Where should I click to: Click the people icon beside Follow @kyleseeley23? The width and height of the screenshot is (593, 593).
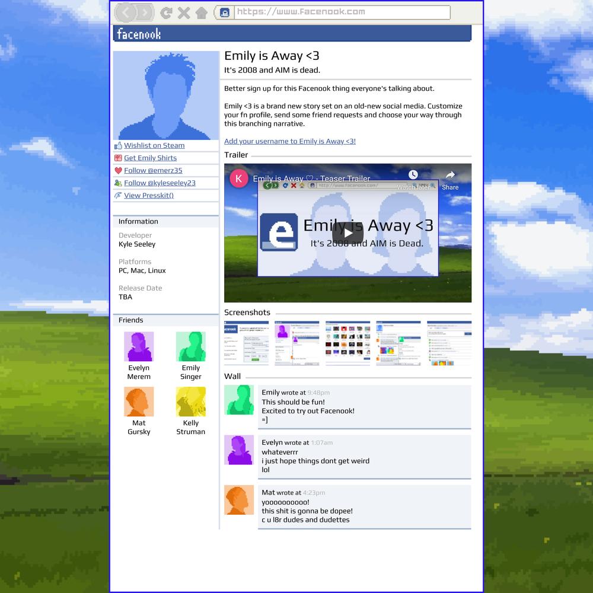[x=118, y=183]
